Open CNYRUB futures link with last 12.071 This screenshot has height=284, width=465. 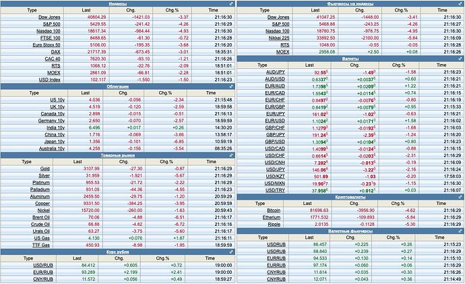coord(276,279)
